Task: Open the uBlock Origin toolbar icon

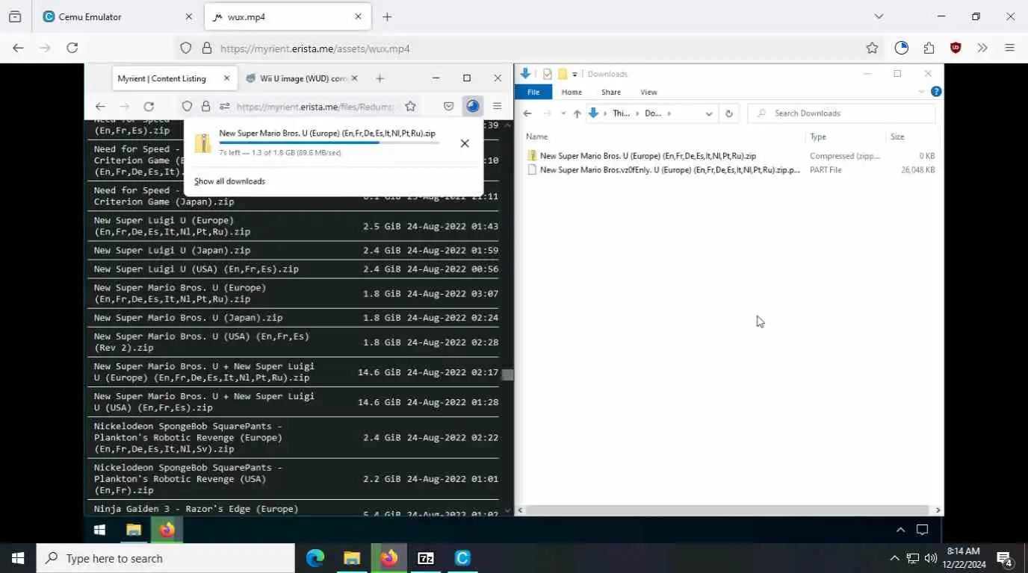Action: pyautogui.click(x=956, y=48)
